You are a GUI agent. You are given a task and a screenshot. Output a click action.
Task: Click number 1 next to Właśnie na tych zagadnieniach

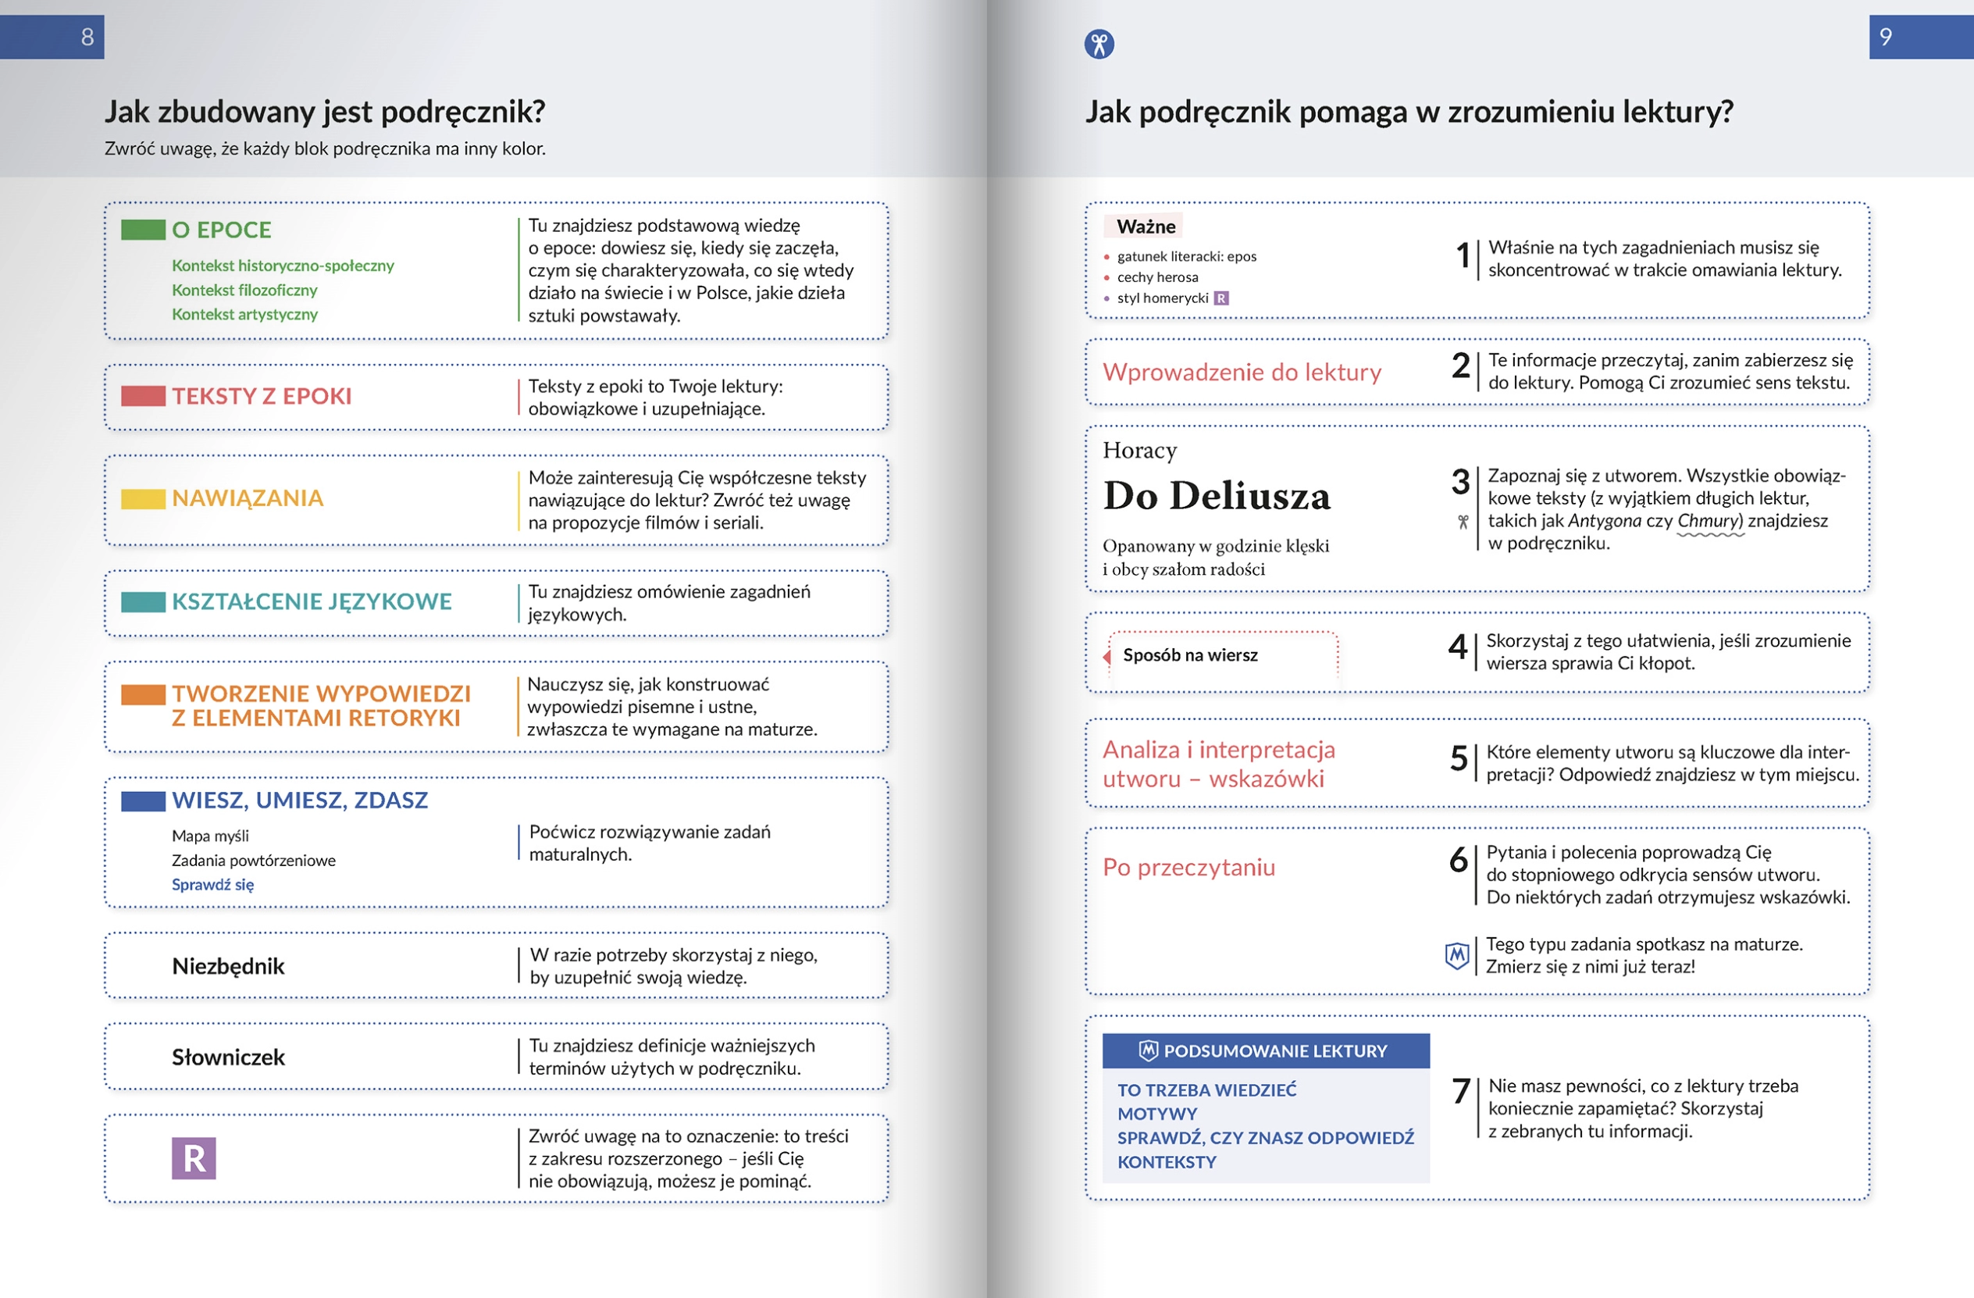coord(1464,255)
